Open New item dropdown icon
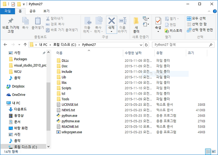This screenshot has height=155, width=218. [x=146, y=18]
